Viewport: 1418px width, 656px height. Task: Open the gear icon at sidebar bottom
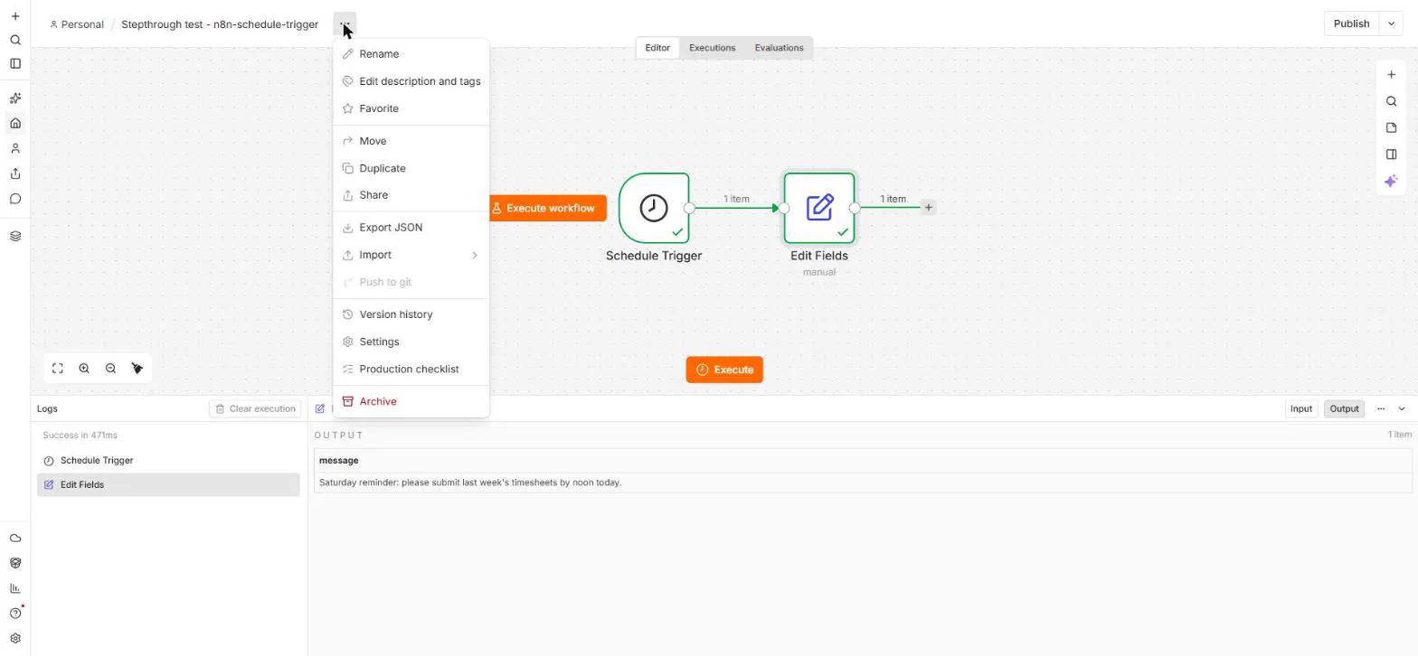tap(15, 638)
